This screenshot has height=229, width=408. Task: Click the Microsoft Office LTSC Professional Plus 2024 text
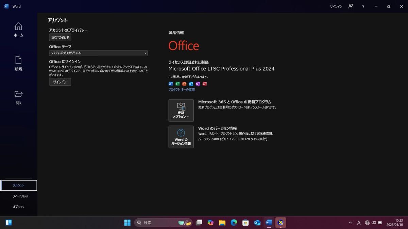pyautogui.click(x=221, y=69)
